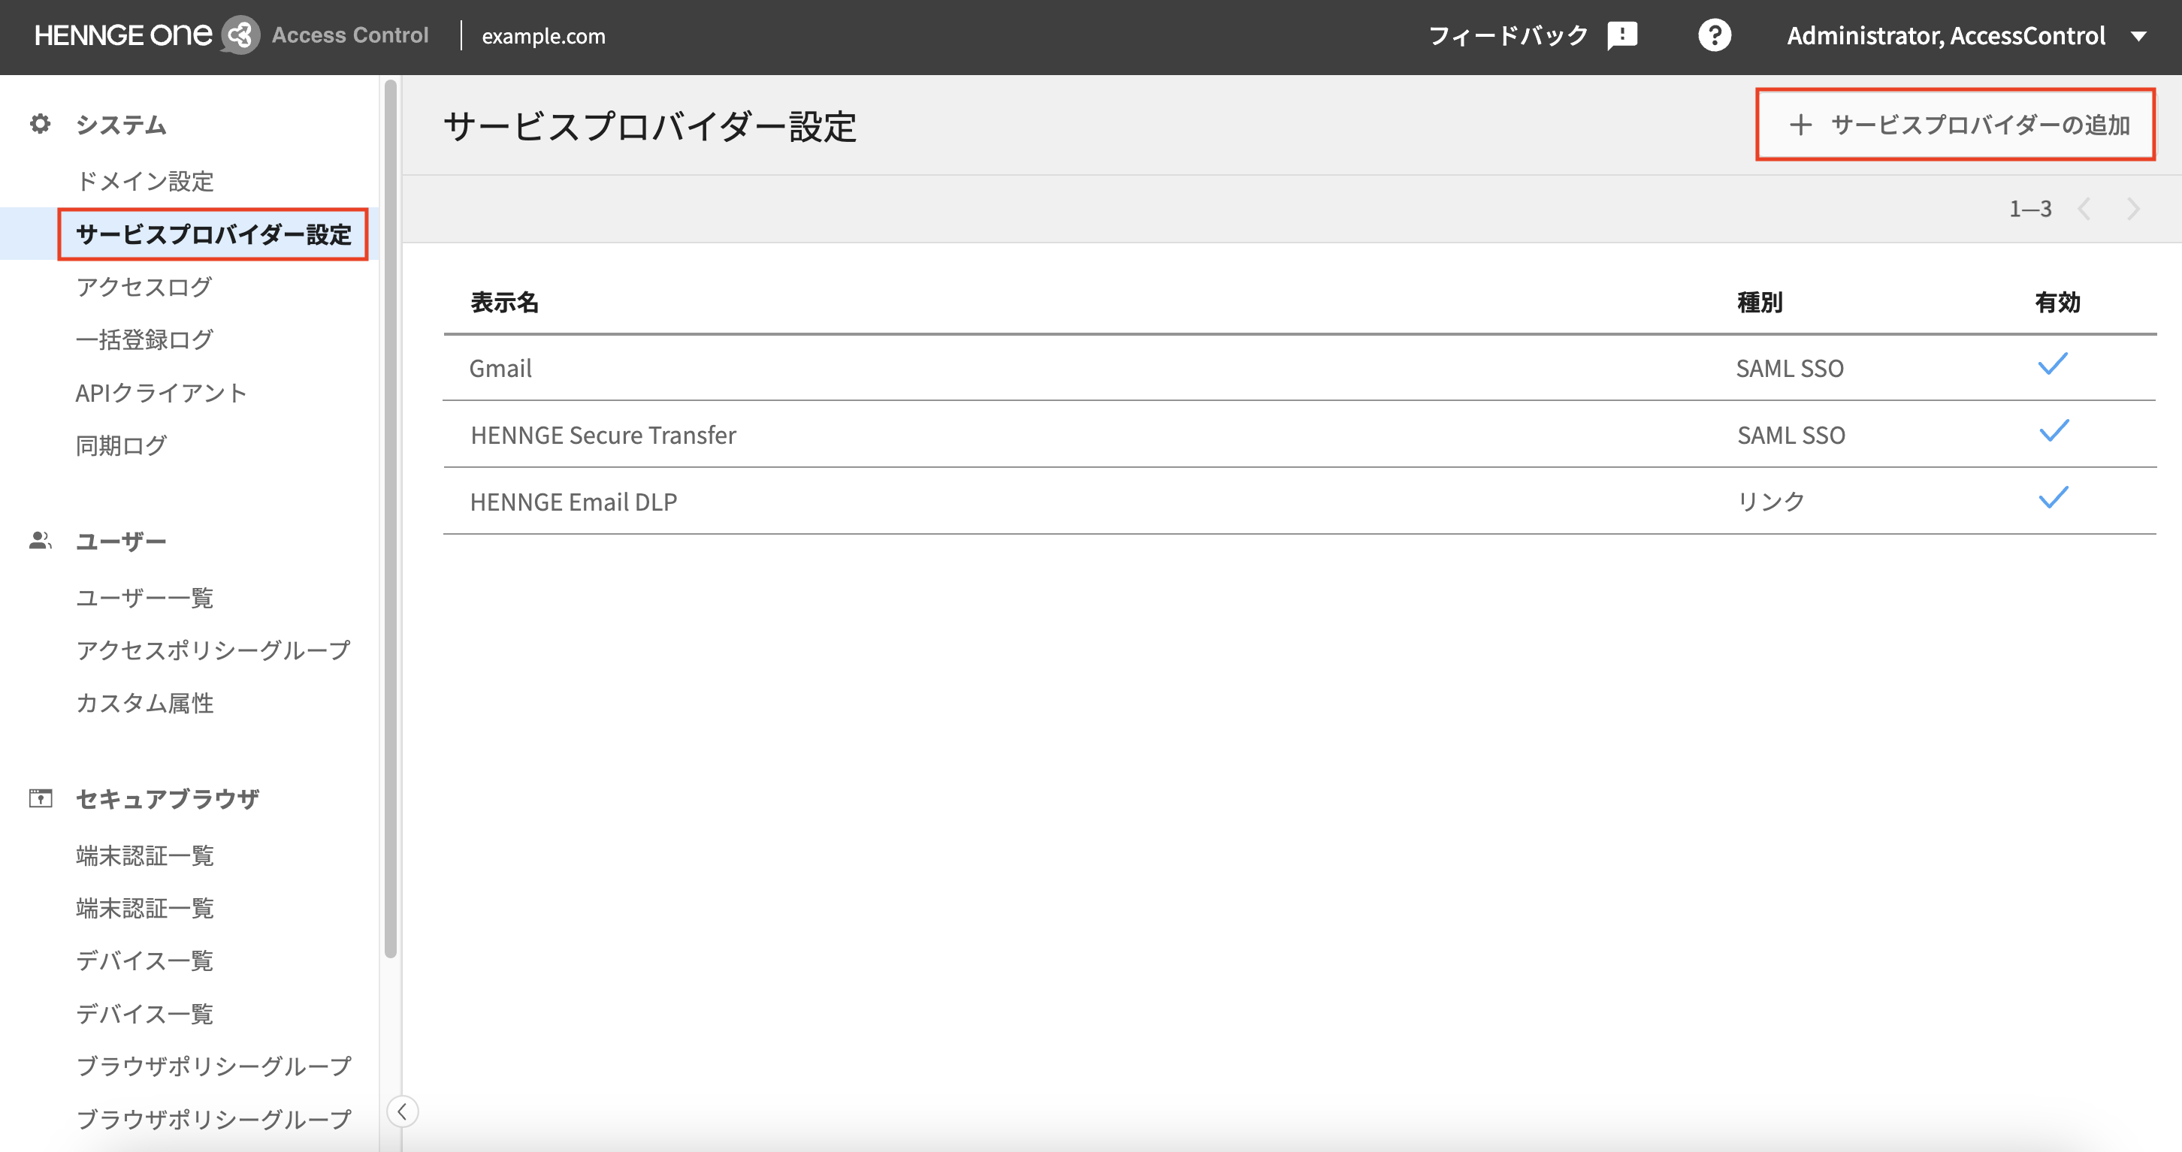Open the HENNGE Email DLP row
Screen dimensions: 2182x1152
pyautogui.click(x=1299, y=502)
